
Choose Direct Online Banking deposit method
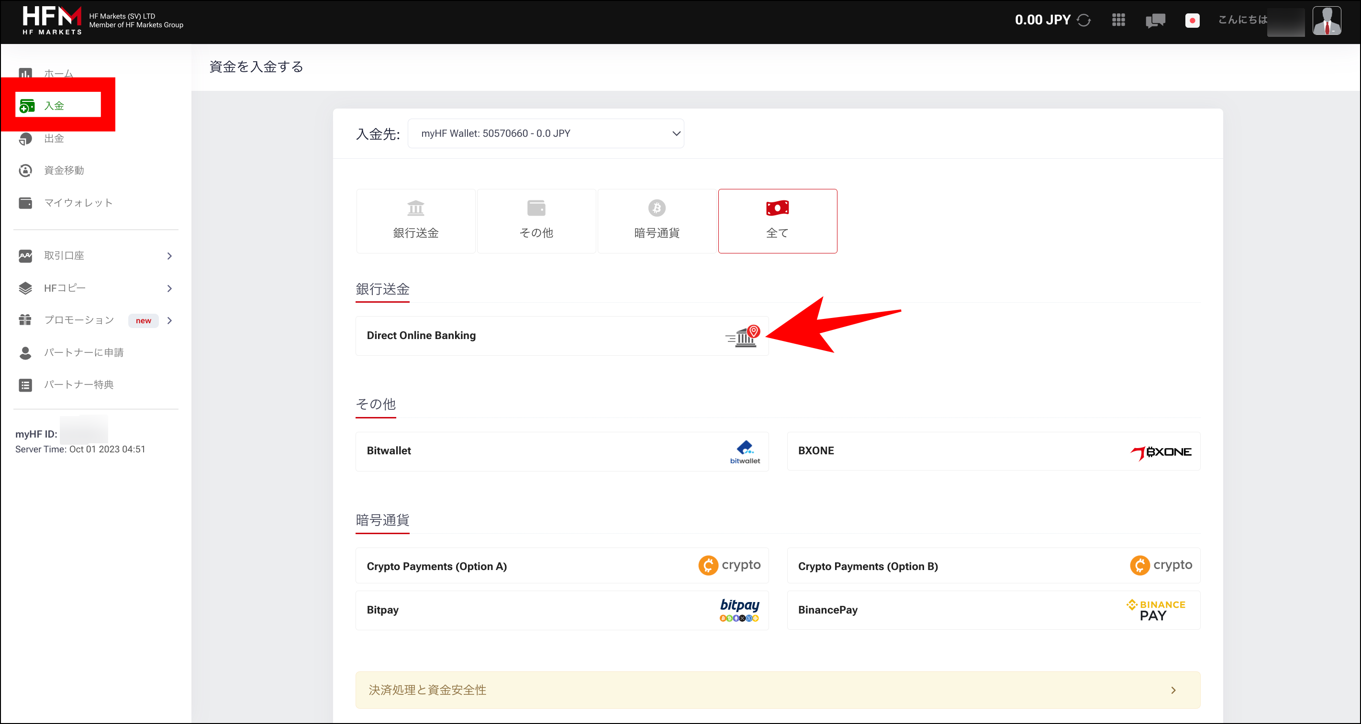tap(562, 336)
